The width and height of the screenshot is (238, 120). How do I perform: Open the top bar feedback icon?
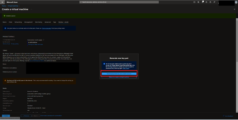(214, 2)
